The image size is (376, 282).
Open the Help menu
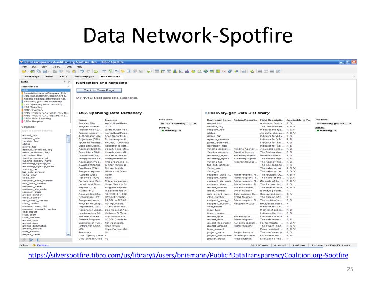point(79,67)
